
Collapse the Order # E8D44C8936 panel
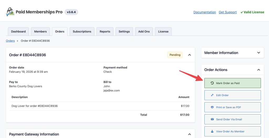pos(189,55)
